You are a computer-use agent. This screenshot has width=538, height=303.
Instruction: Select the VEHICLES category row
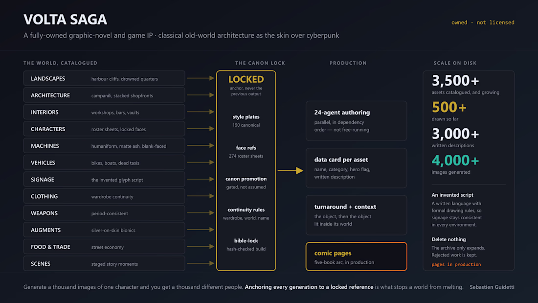[104, 163]
